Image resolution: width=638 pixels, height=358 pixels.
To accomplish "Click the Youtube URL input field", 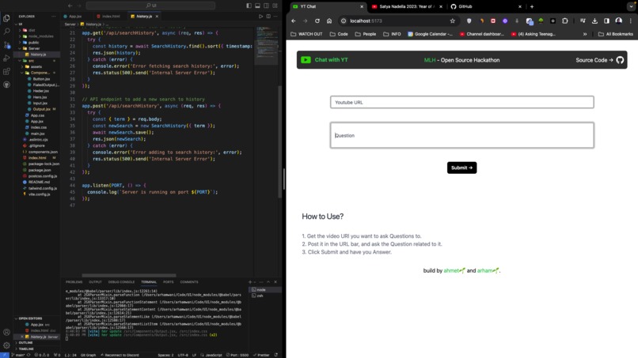I will (x=461, y=102).
